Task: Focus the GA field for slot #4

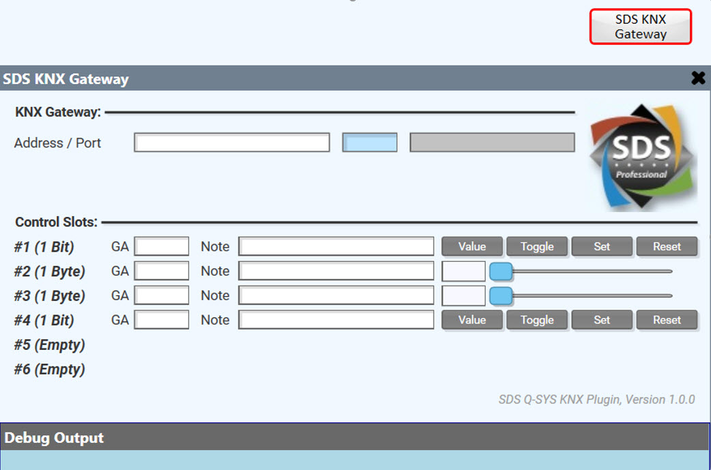Action: click(x=161, y=320)
